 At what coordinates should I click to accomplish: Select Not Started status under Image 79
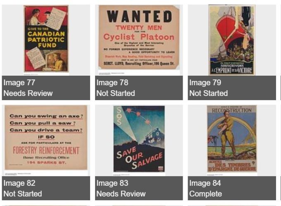(x=208, y=93)
